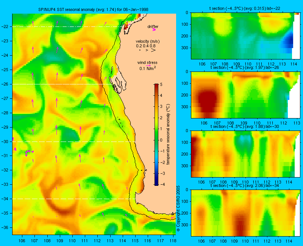Click the main SST map title text
Image resolution: width=303 pixels, height=246 pixels.
click(93, 10)
